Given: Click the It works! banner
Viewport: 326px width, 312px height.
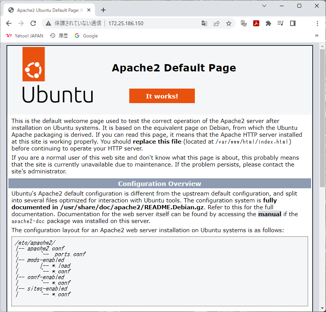Looking at the screenshot, I should coord(162,96).
